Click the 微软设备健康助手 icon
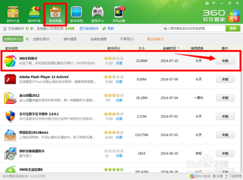The height and width of the screenshot is (180, 243). (10, 153)
